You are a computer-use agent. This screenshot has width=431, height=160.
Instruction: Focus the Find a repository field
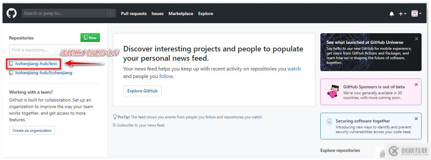click(x=54, y=50)
